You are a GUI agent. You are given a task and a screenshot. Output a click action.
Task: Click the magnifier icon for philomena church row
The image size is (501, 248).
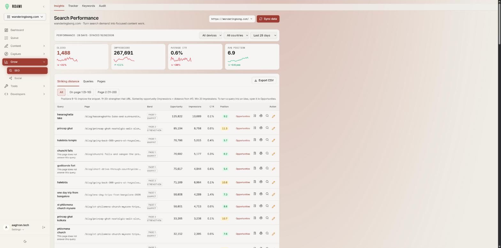(267, 233)
